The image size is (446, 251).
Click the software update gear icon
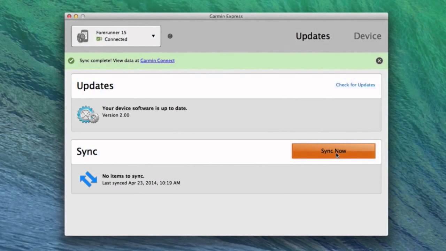coord(88,115)
